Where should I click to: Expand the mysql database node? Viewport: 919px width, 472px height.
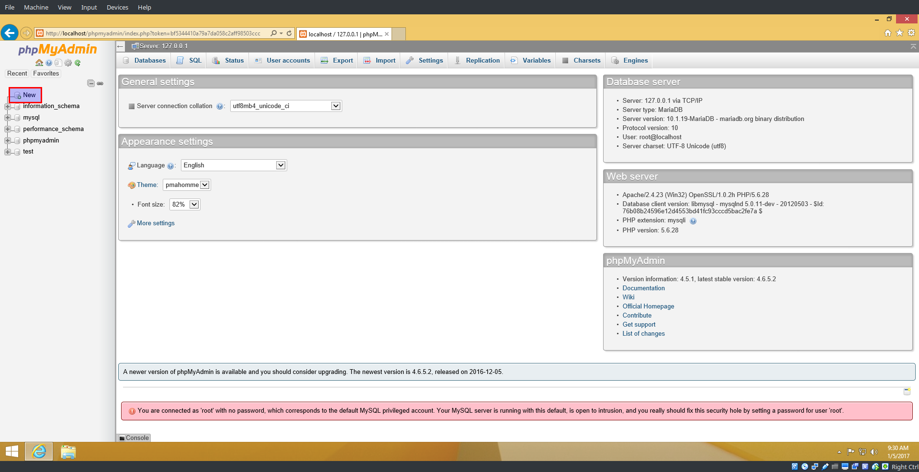point(7,118)
